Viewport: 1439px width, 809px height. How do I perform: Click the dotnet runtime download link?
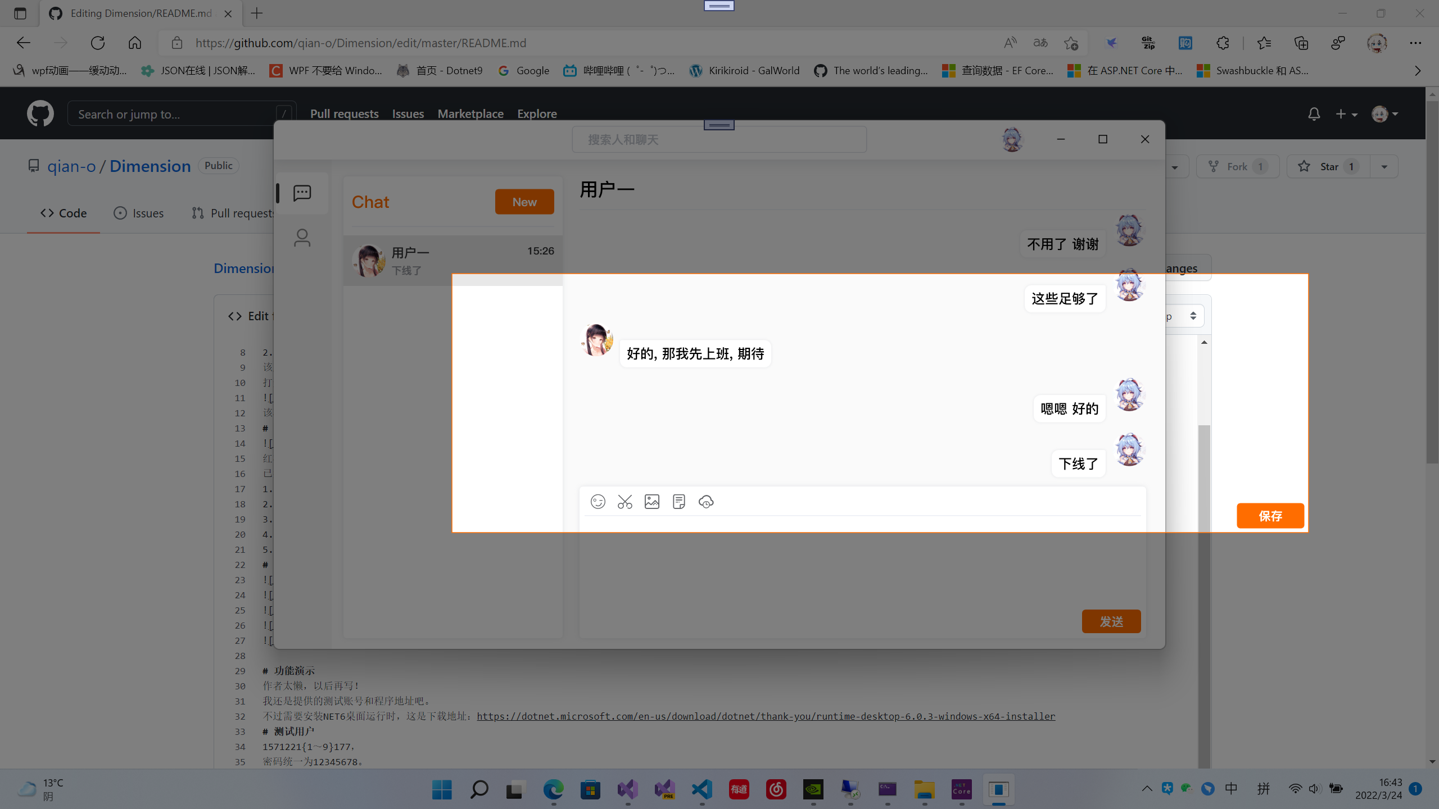tap(766, 716)
